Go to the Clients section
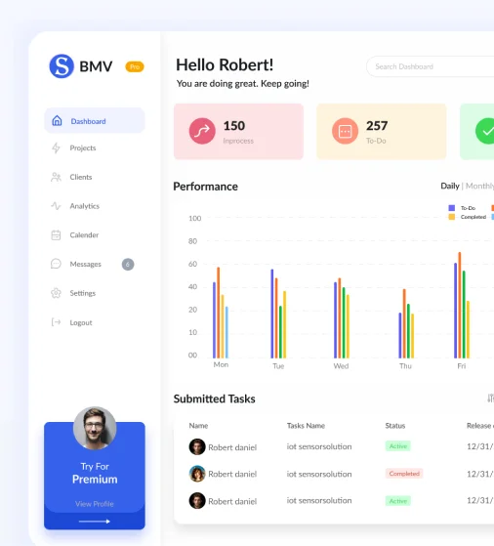This screenshot has height=546, width=494. [x=81, y=177]
